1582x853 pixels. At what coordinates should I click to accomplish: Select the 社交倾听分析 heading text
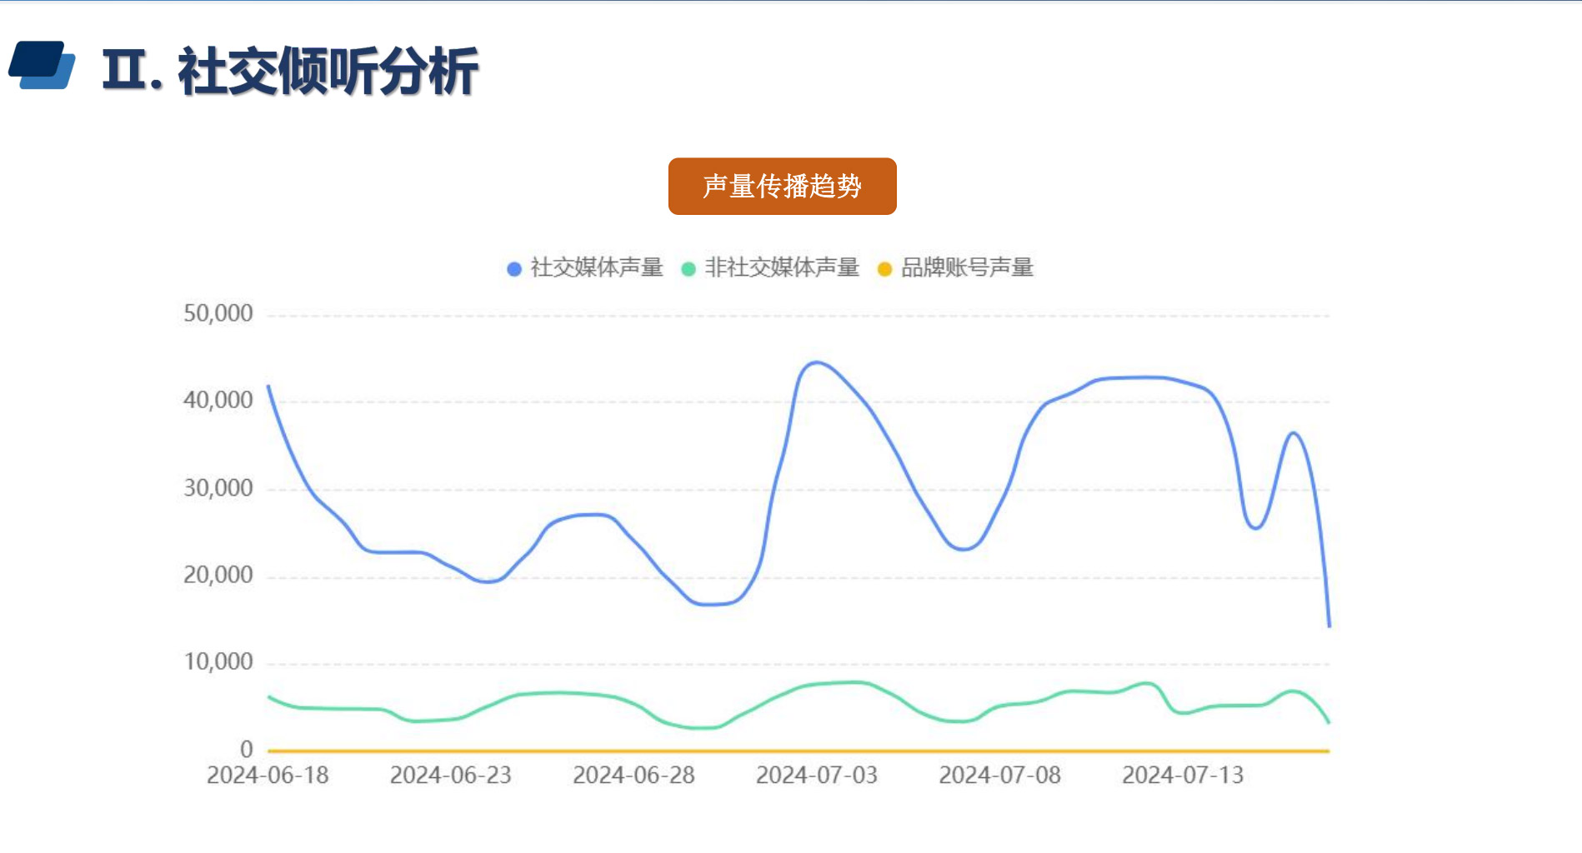tap(328, 71)
